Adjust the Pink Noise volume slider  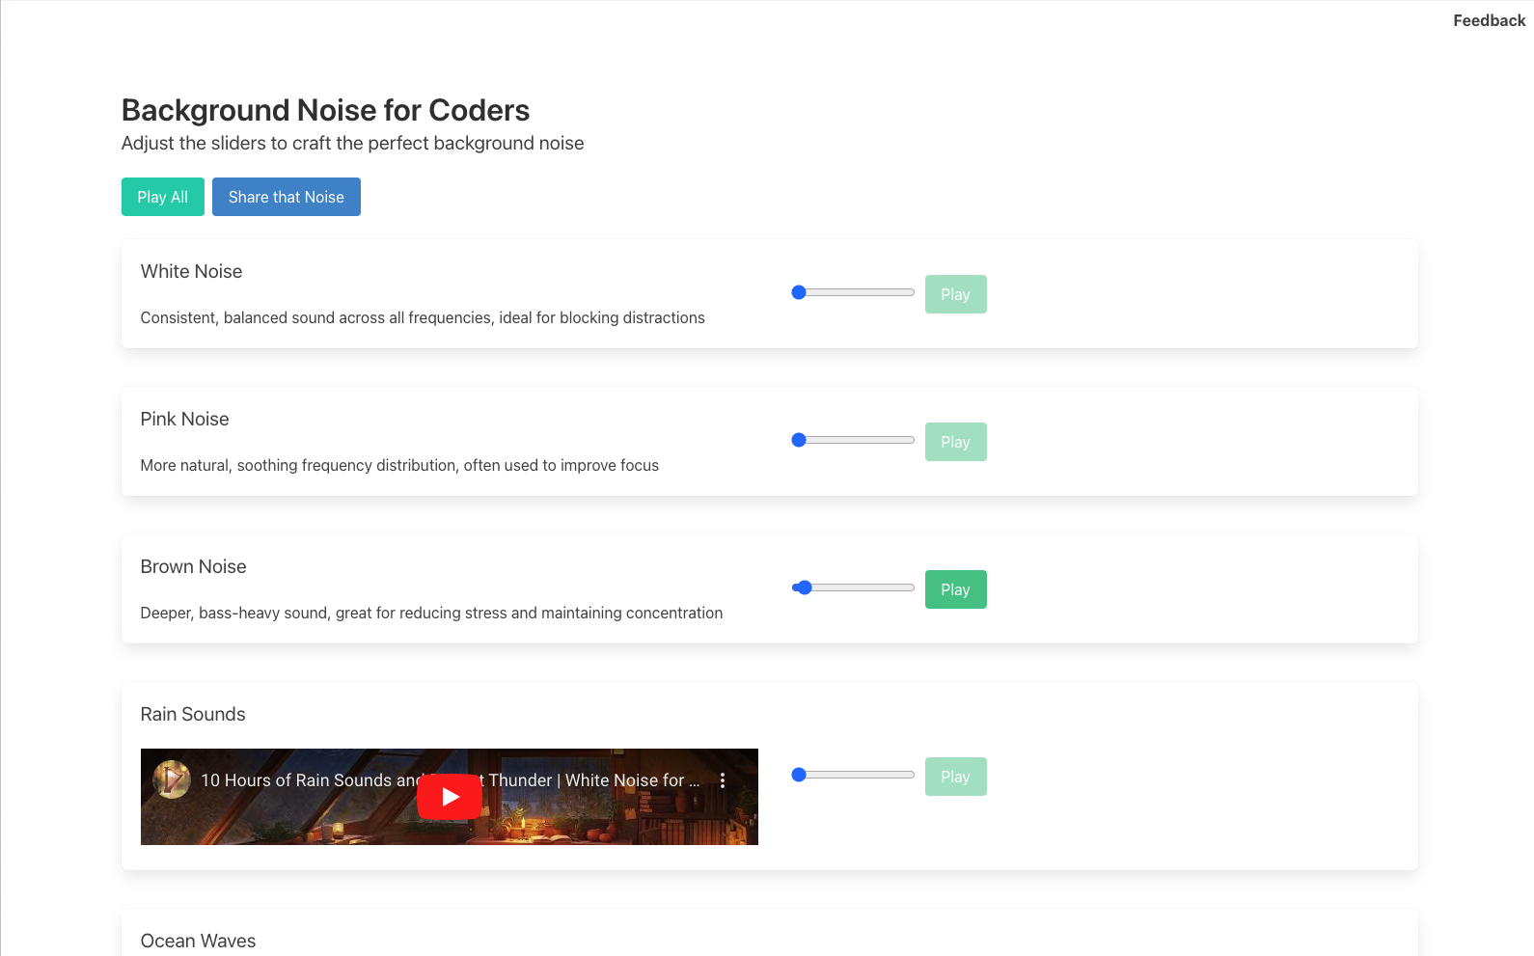tap(853, 440)
